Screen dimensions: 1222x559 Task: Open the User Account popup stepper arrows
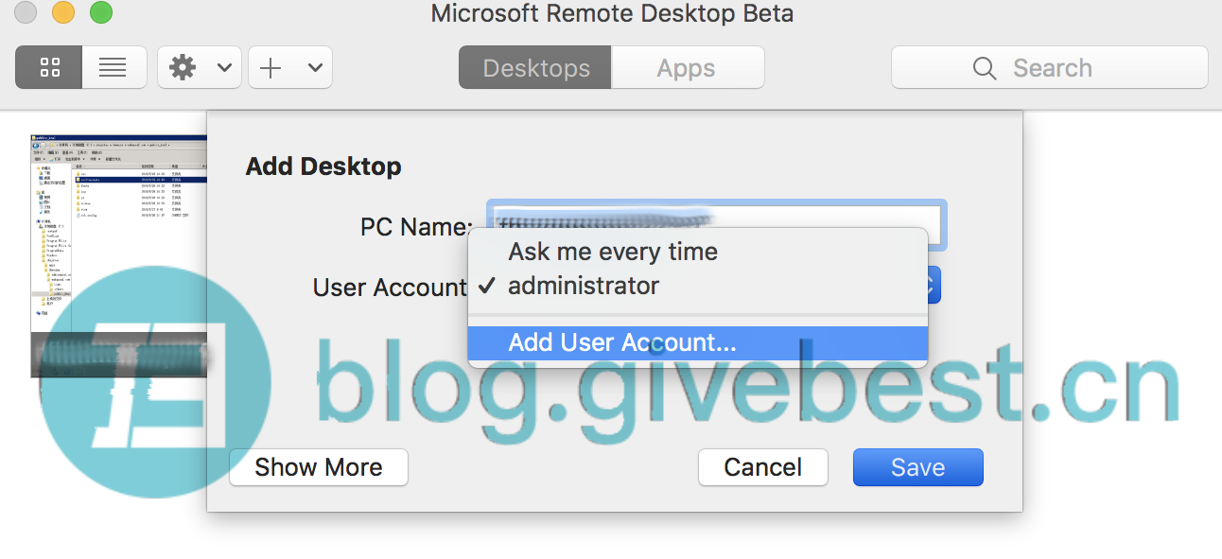point(934,285)
